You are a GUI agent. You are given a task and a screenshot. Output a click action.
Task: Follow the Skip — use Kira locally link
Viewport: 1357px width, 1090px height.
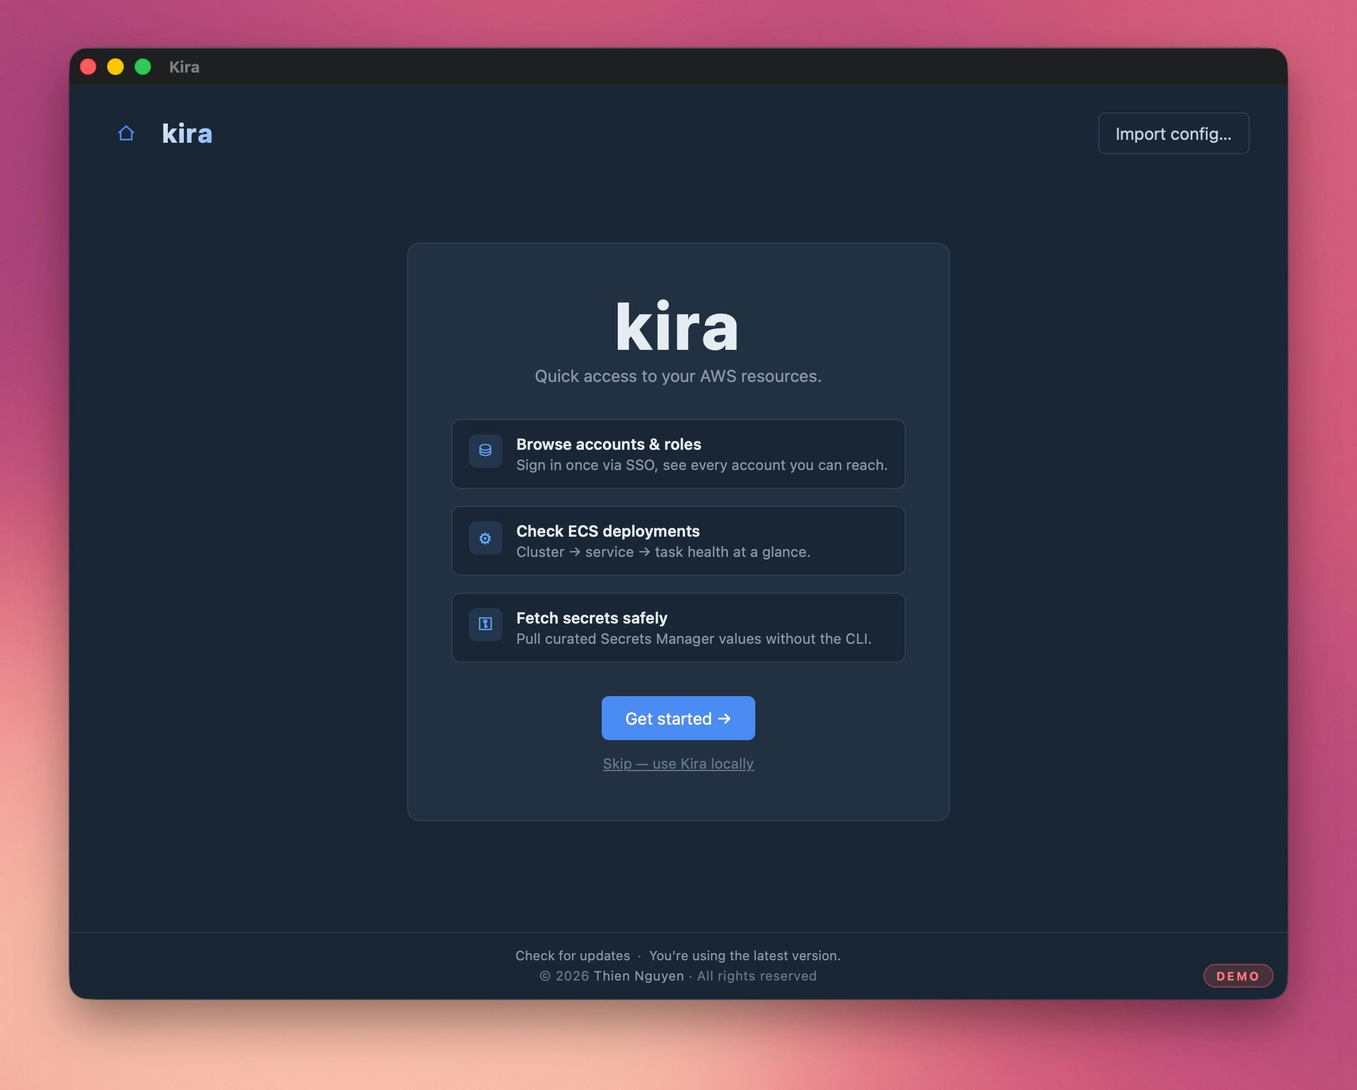pos(678,763)
